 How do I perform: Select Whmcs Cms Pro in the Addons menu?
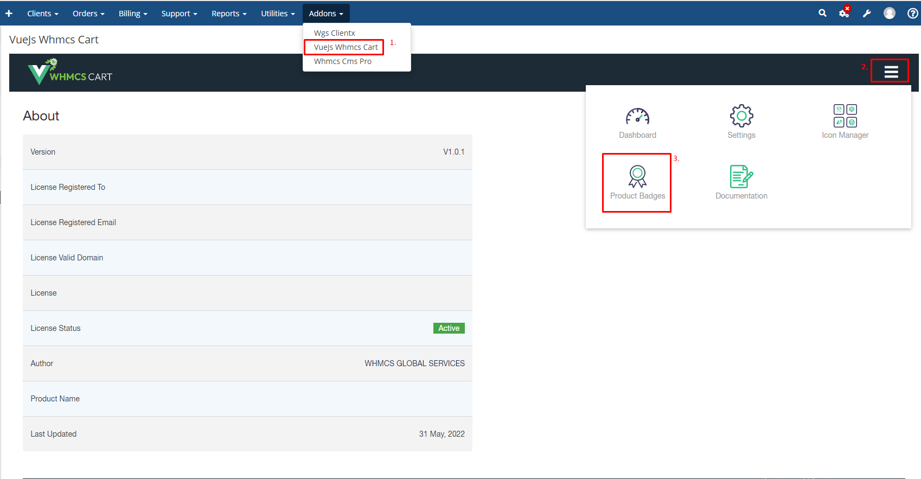[342, 61]
